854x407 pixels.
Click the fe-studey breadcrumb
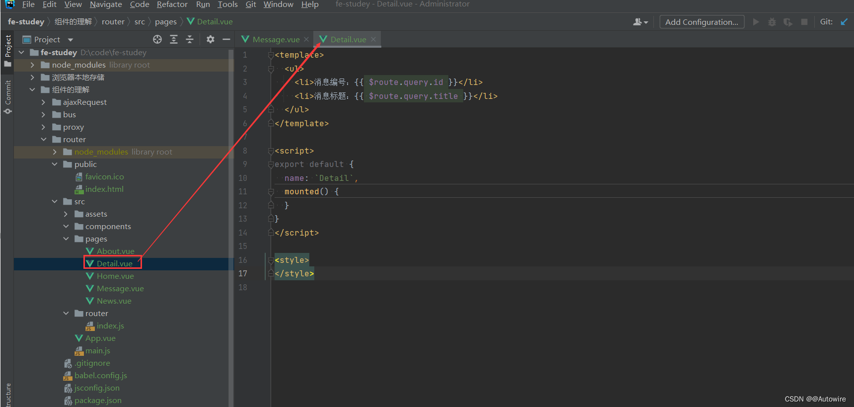click(x=26, y=22)
